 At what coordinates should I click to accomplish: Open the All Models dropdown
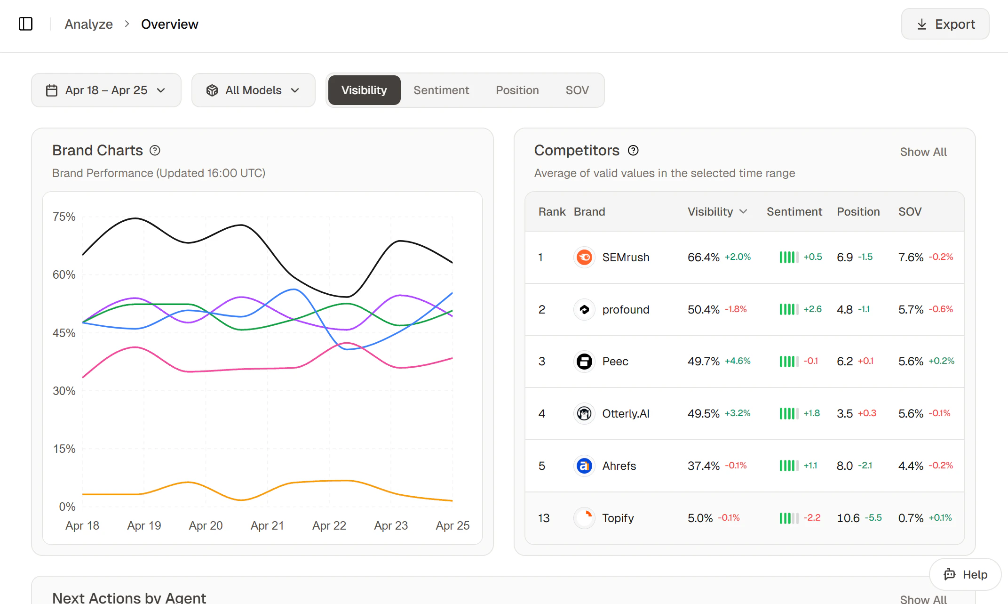pyautogui.click(x=253, y=90)
